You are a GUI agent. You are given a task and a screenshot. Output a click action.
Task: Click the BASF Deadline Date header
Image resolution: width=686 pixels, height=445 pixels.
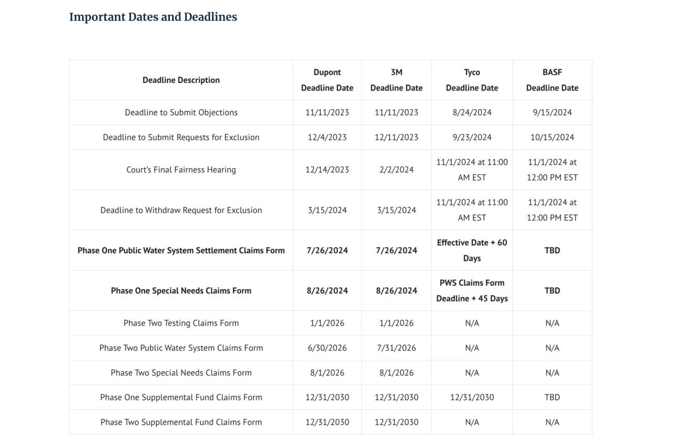point(552,80)
